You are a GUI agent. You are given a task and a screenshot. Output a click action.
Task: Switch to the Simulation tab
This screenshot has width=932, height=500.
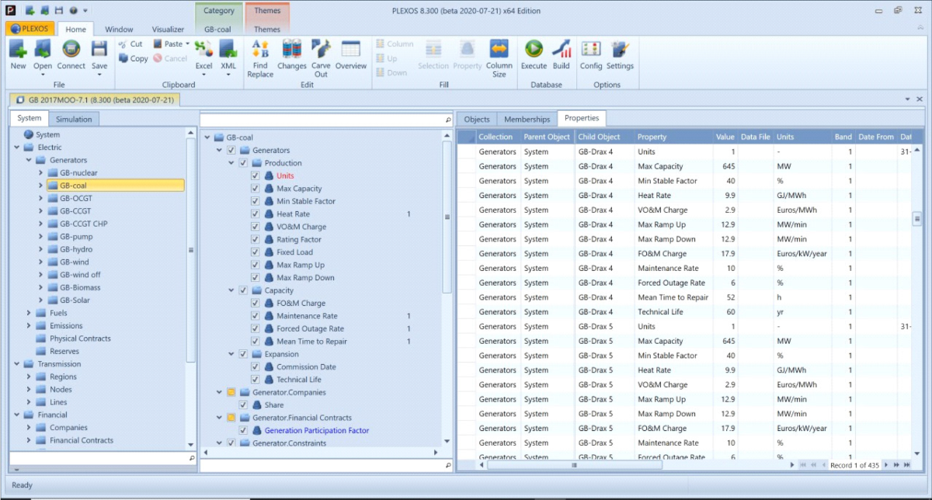(74, 119)
